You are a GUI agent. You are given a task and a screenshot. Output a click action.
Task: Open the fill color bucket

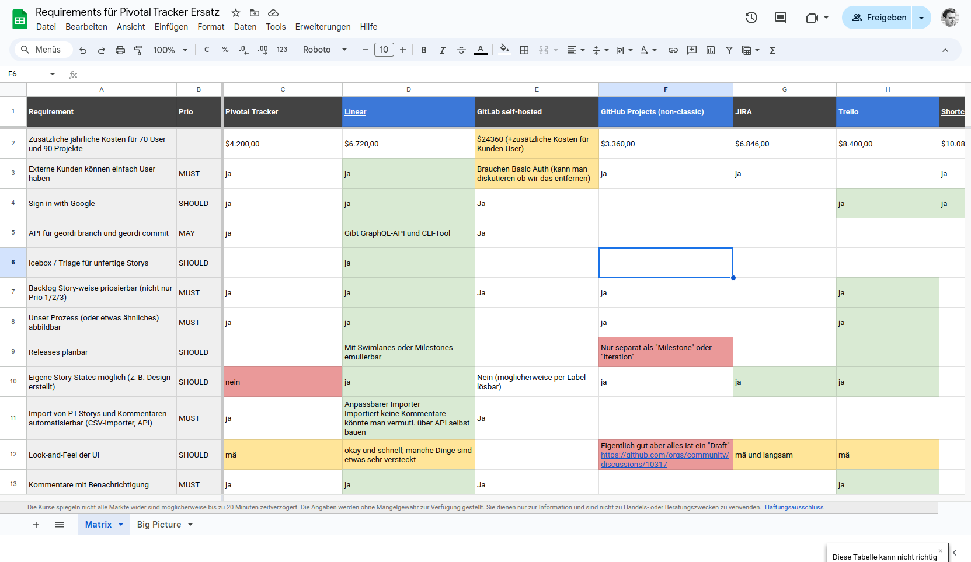(x=504, y=49)
